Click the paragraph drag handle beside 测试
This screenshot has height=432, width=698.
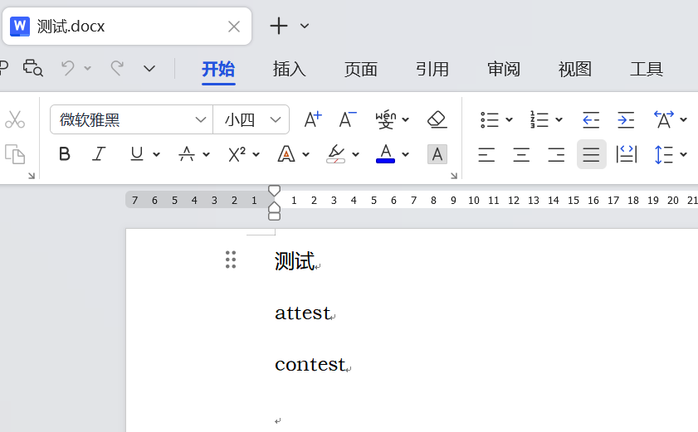click(x=231, y=260)
